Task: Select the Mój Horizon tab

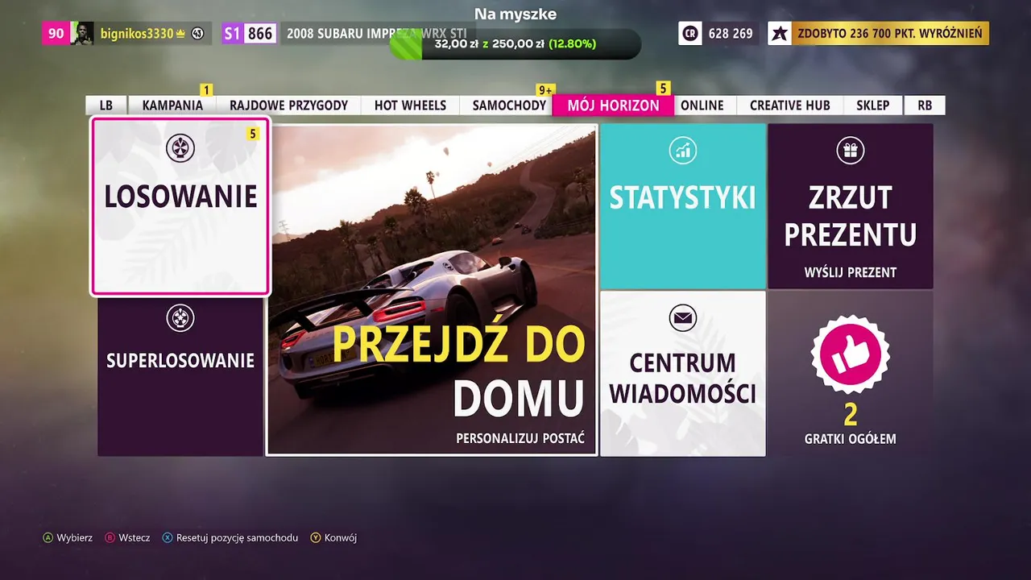Action: pos(613,106)
